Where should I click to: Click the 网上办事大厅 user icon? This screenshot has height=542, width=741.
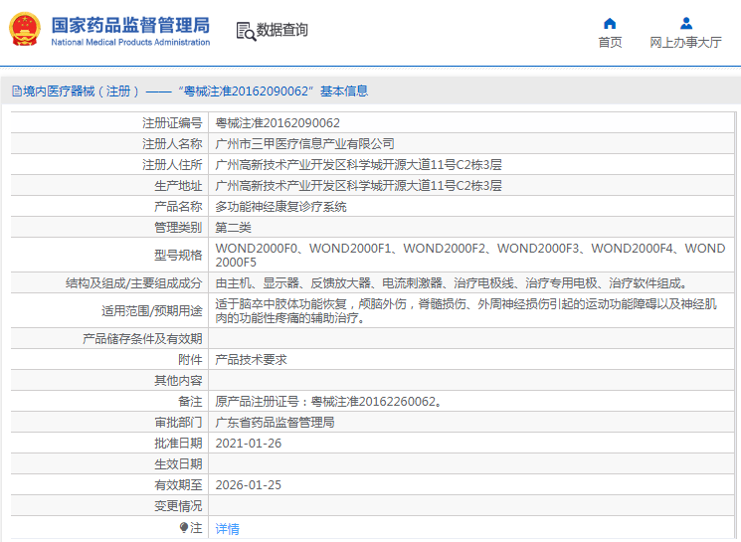[x=685, y=23]
